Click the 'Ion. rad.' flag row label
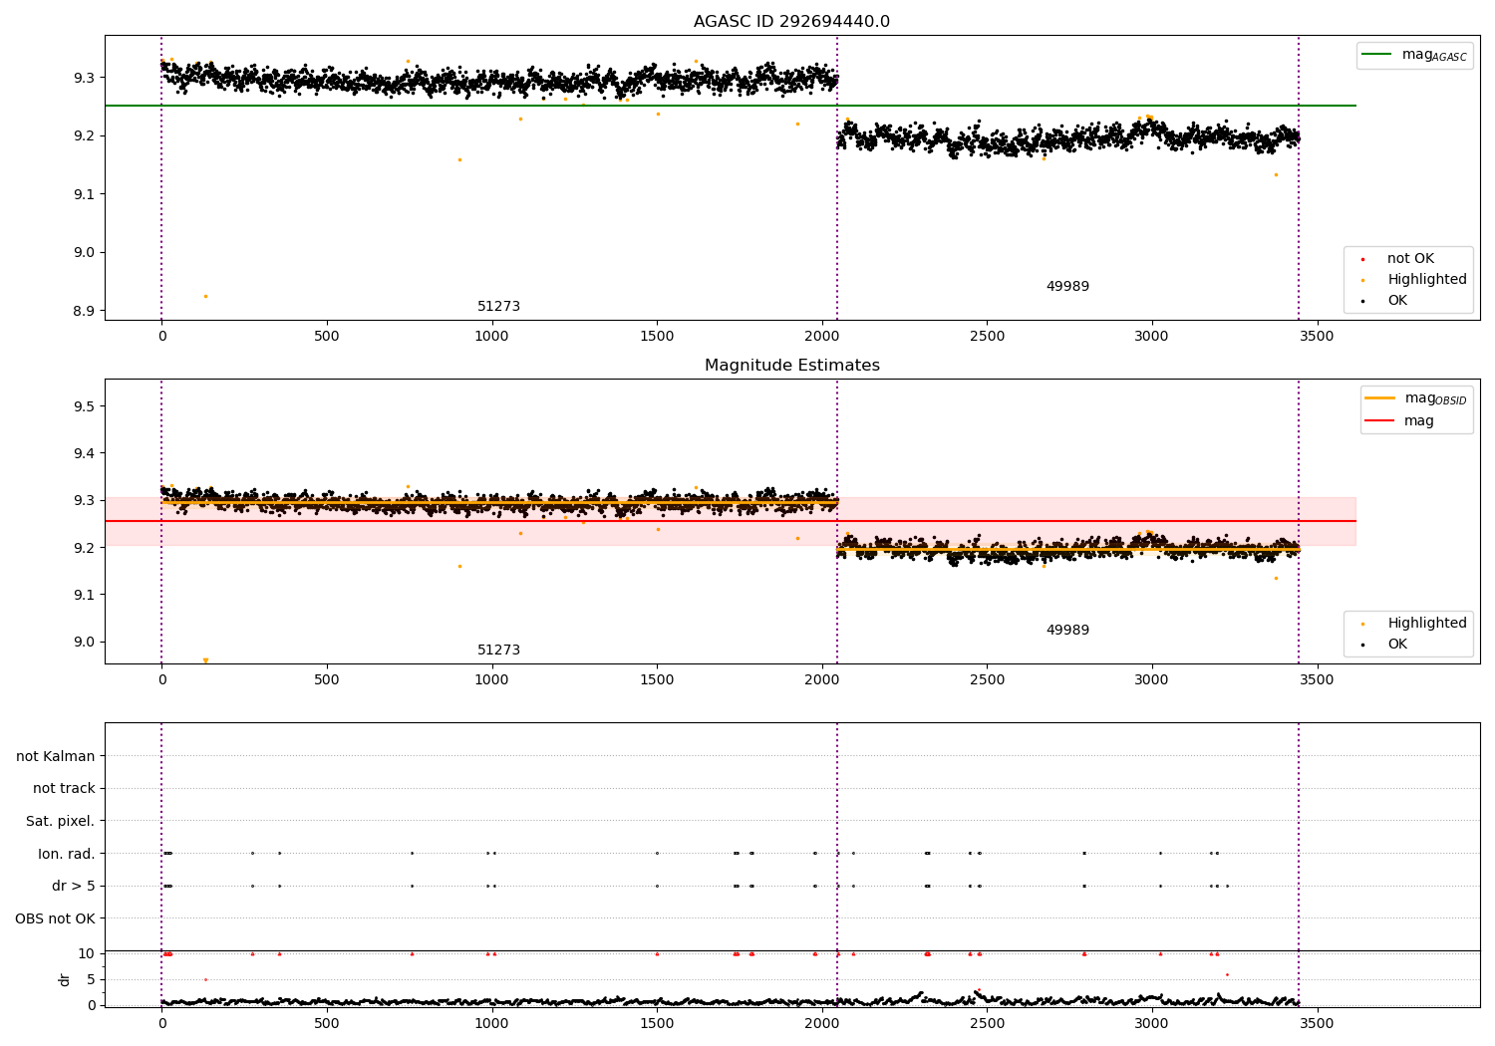The image size is (1495, 1046). (67, 854)
